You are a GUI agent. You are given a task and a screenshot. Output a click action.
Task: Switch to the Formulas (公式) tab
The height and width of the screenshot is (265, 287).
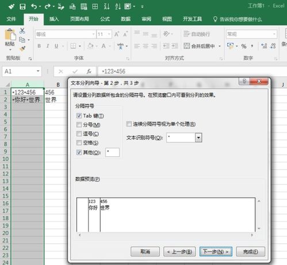(105, 19)
